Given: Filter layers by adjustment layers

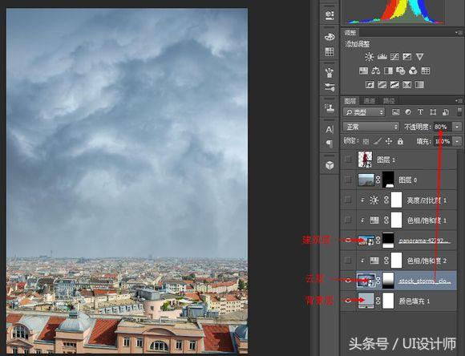Looking at the screenshot, I should 408,112.
